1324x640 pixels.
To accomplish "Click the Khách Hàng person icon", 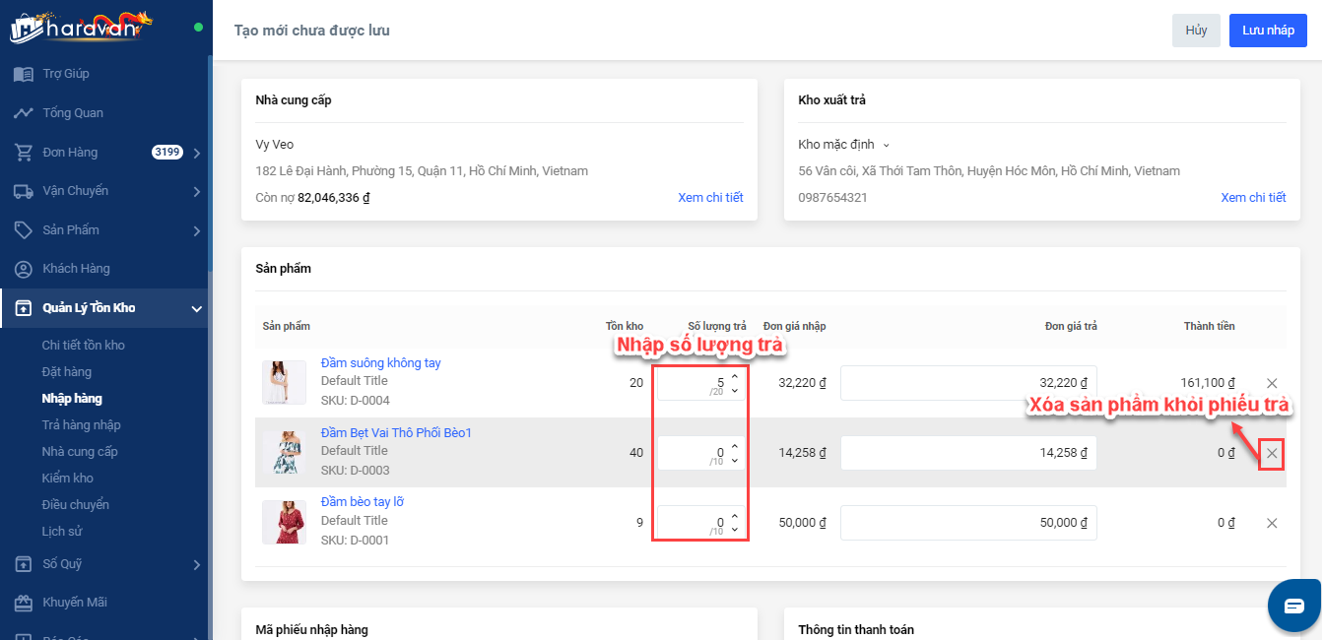I will (x=23, y=269).
